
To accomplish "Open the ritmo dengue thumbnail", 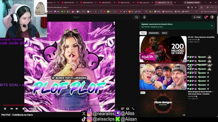I will coord(163,104).
